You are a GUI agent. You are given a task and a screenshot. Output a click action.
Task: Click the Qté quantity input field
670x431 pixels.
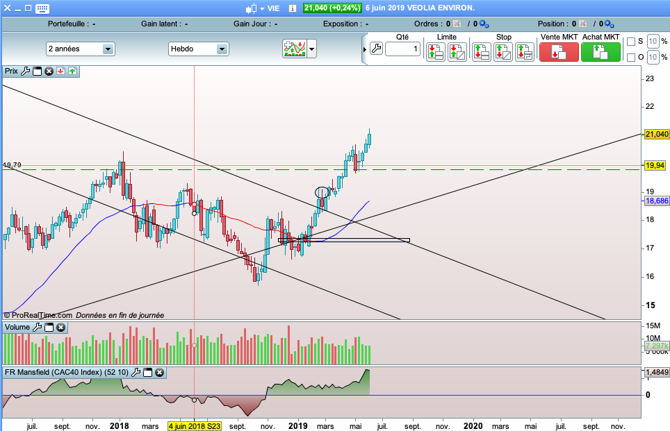click(x=402, y=49)
